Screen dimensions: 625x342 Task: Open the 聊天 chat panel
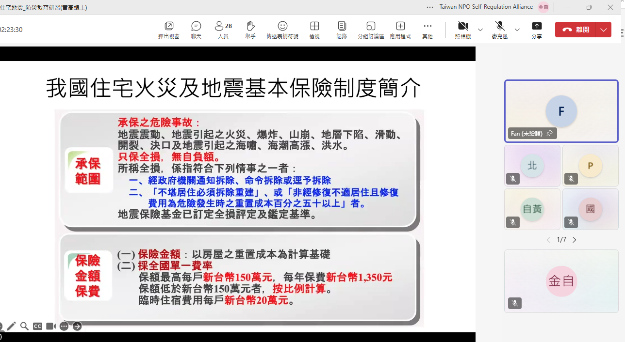click(x=196, y=29)
